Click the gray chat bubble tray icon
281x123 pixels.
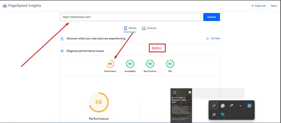[x=214, y=114]
